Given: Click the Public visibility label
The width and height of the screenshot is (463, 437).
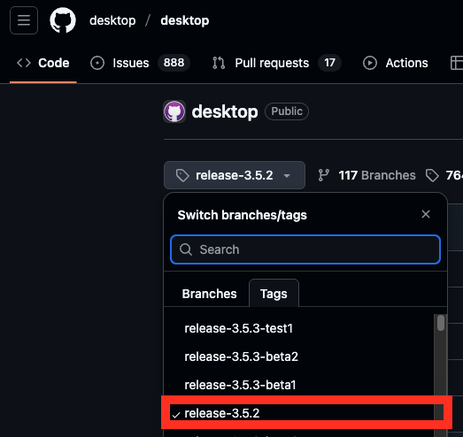Looking at the screenshot, I should click(x=287, y=111).
